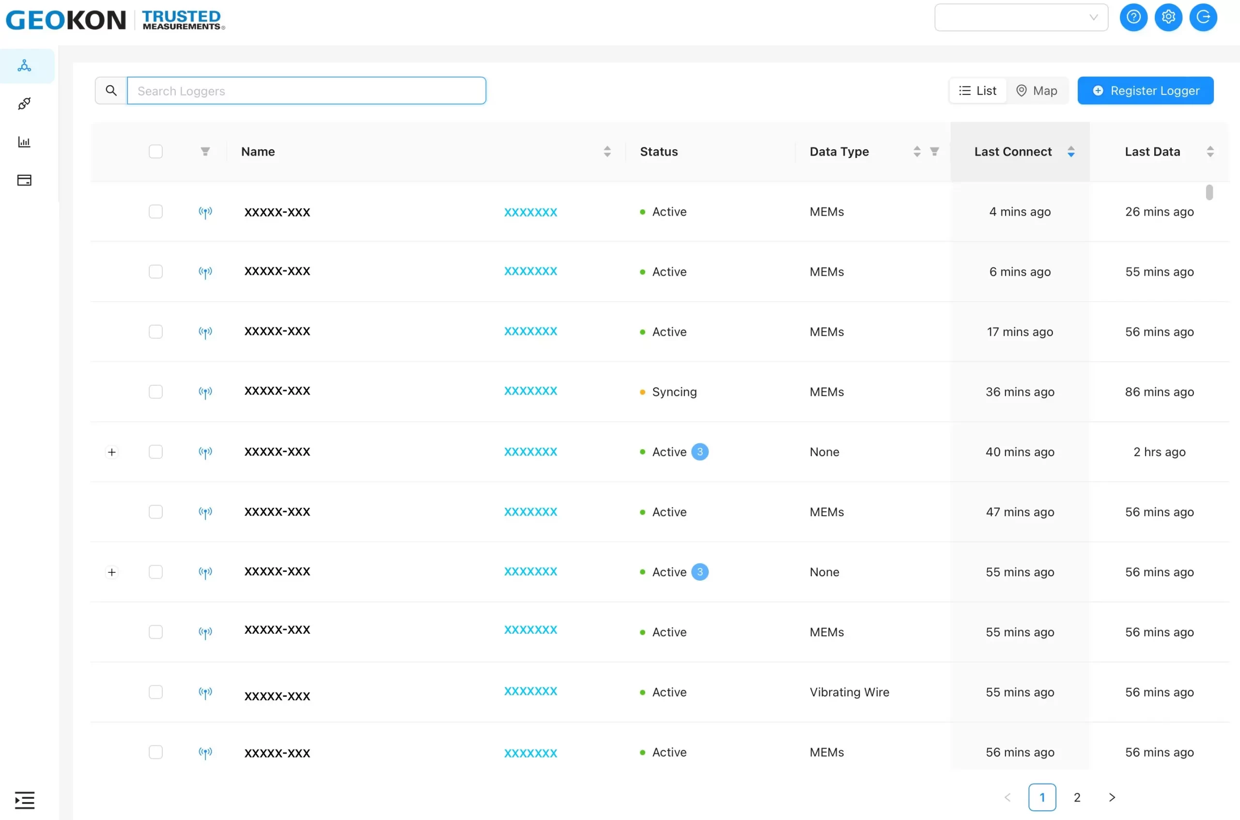The height and width of the screenshot is (820, 1240).
Task: Click the Search Loggers input field
Action: click(306, 91)
